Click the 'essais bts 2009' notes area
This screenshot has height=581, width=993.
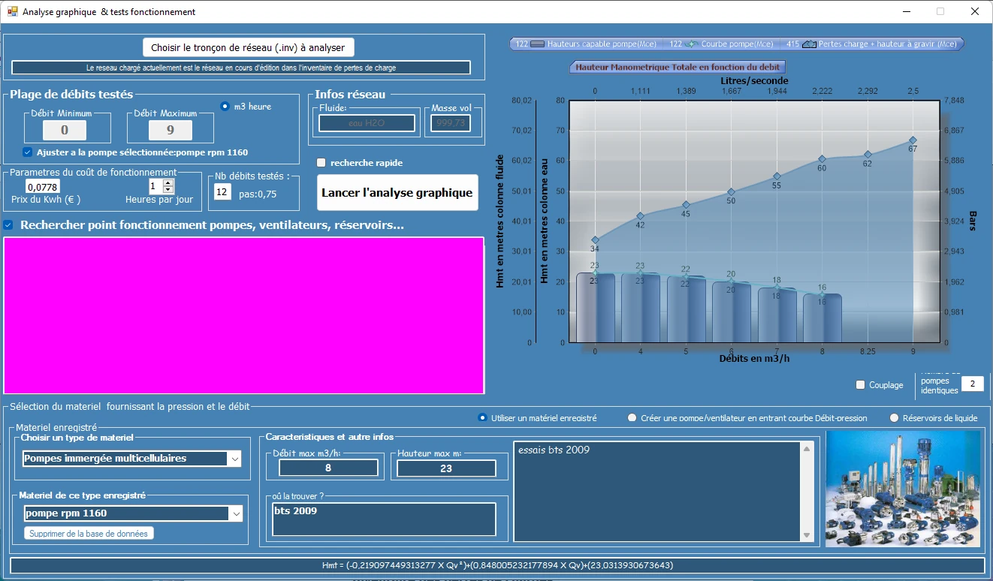point(658,491)
